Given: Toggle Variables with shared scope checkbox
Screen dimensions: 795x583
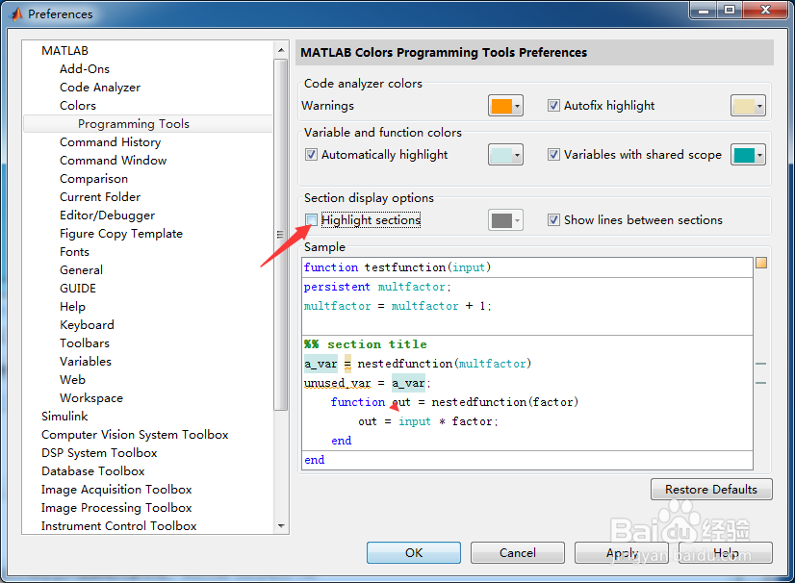Looking at the screenshot, I should pos(553,155).
